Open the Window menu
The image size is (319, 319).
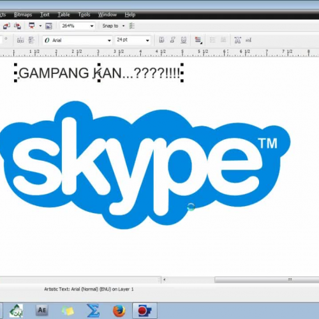click(107, 15)
